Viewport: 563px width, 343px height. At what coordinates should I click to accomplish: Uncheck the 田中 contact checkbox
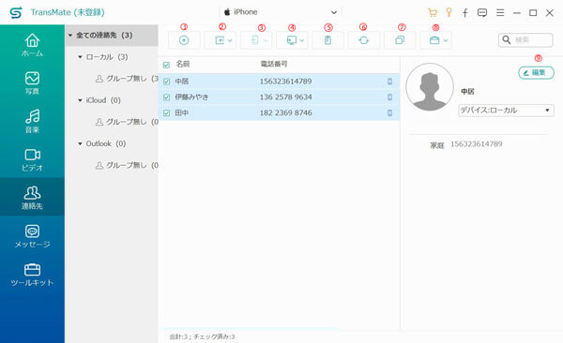167,113
